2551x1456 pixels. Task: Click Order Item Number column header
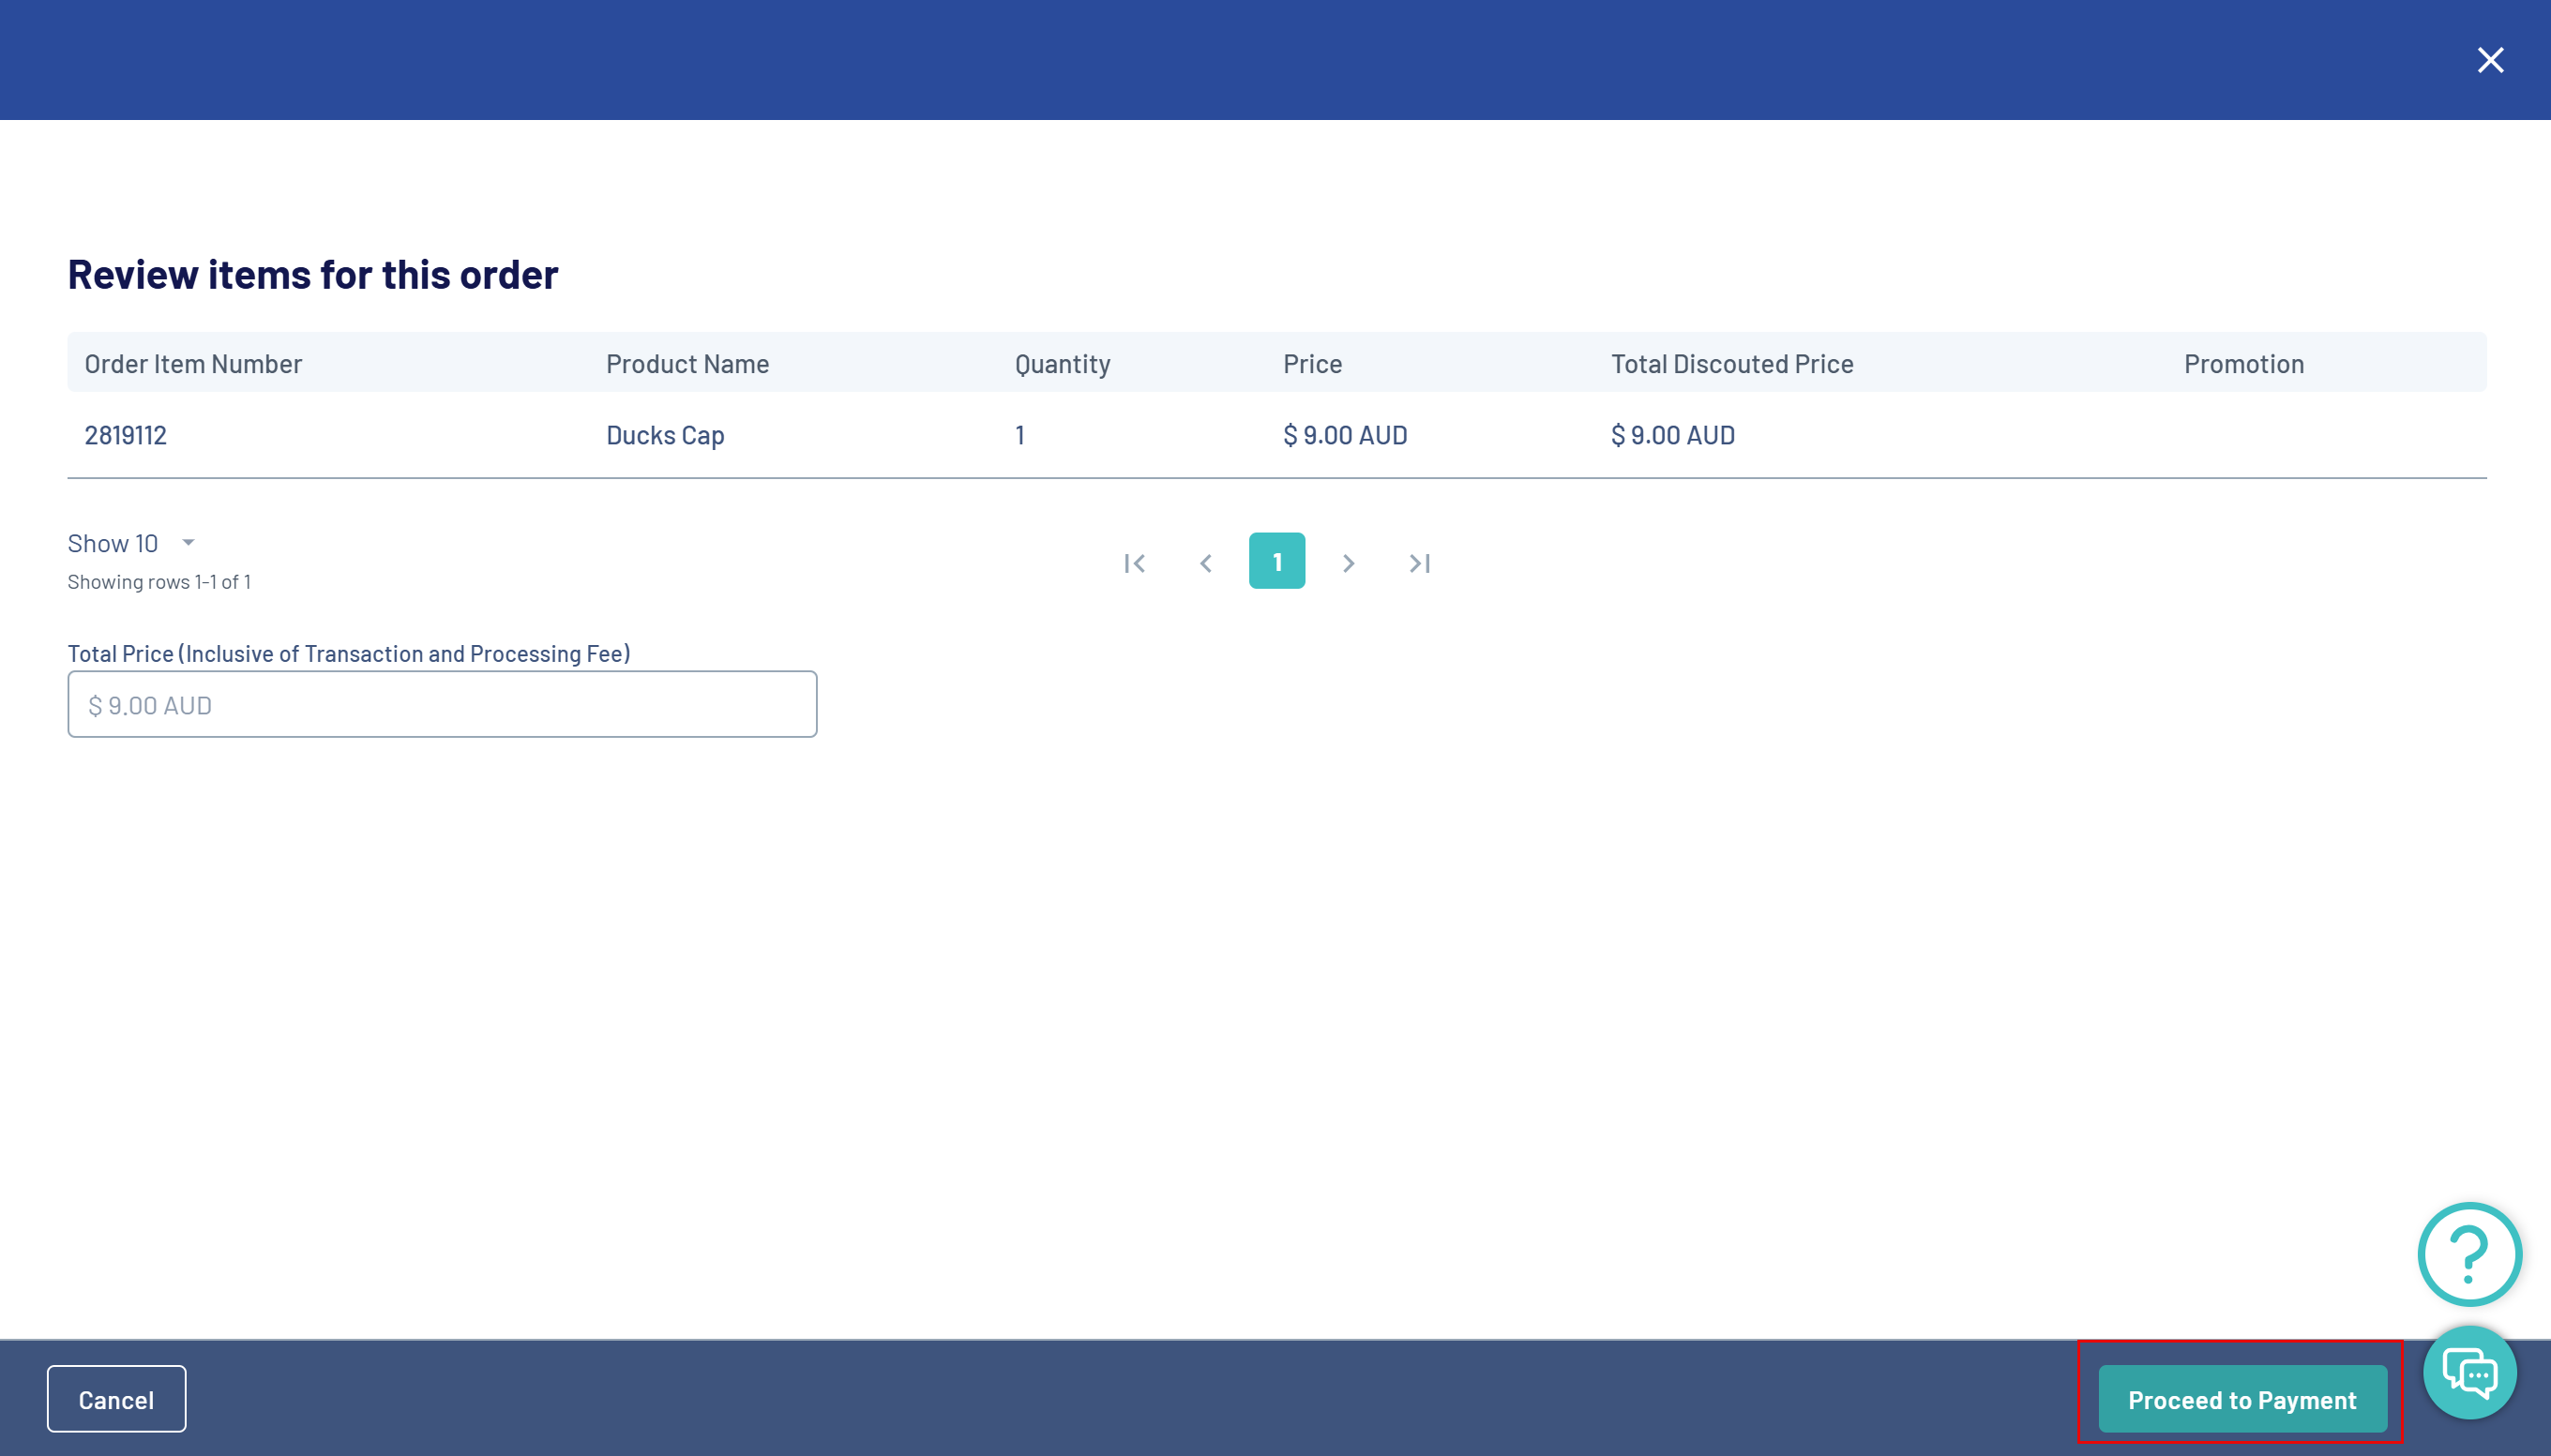(193, 364)
